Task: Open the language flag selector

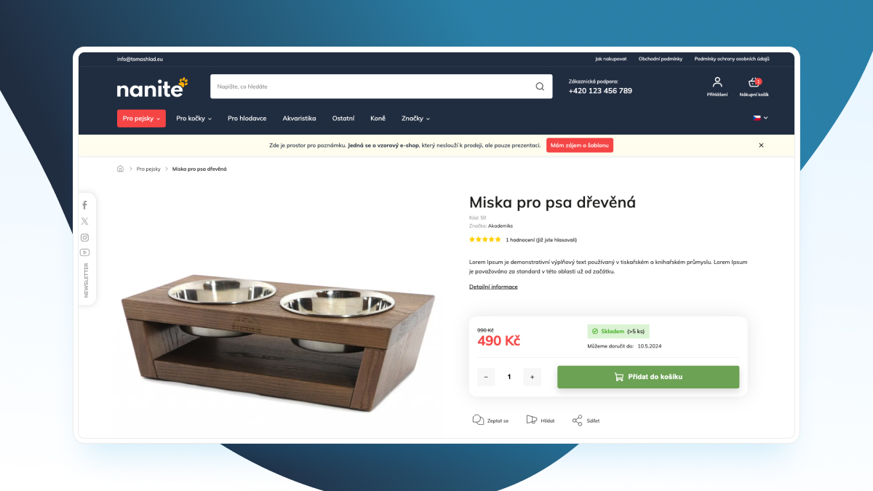Action: point(760,118)
